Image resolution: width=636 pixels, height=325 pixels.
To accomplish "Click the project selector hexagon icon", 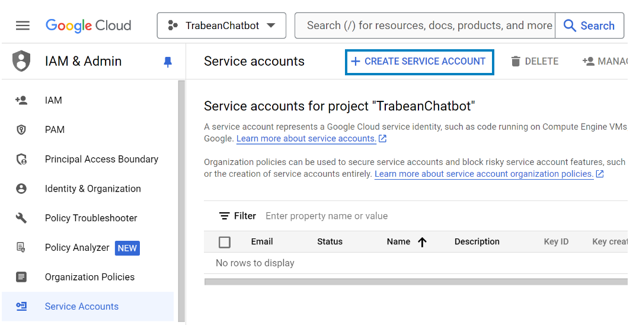I will click(x=173, y=26).
